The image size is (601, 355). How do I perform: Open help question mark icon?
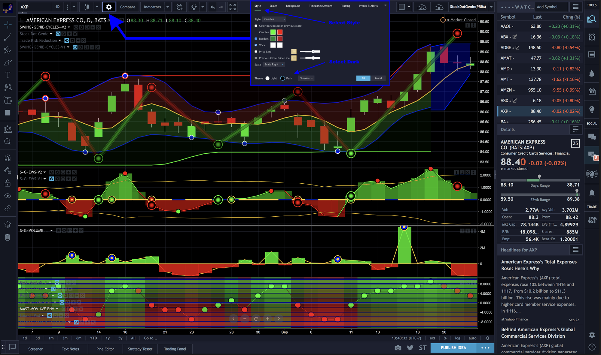tap(592, 347)
